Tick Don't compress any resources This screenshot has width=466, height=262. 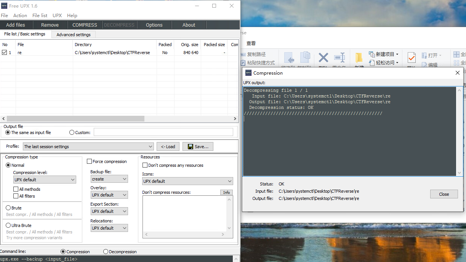point(145,165)
